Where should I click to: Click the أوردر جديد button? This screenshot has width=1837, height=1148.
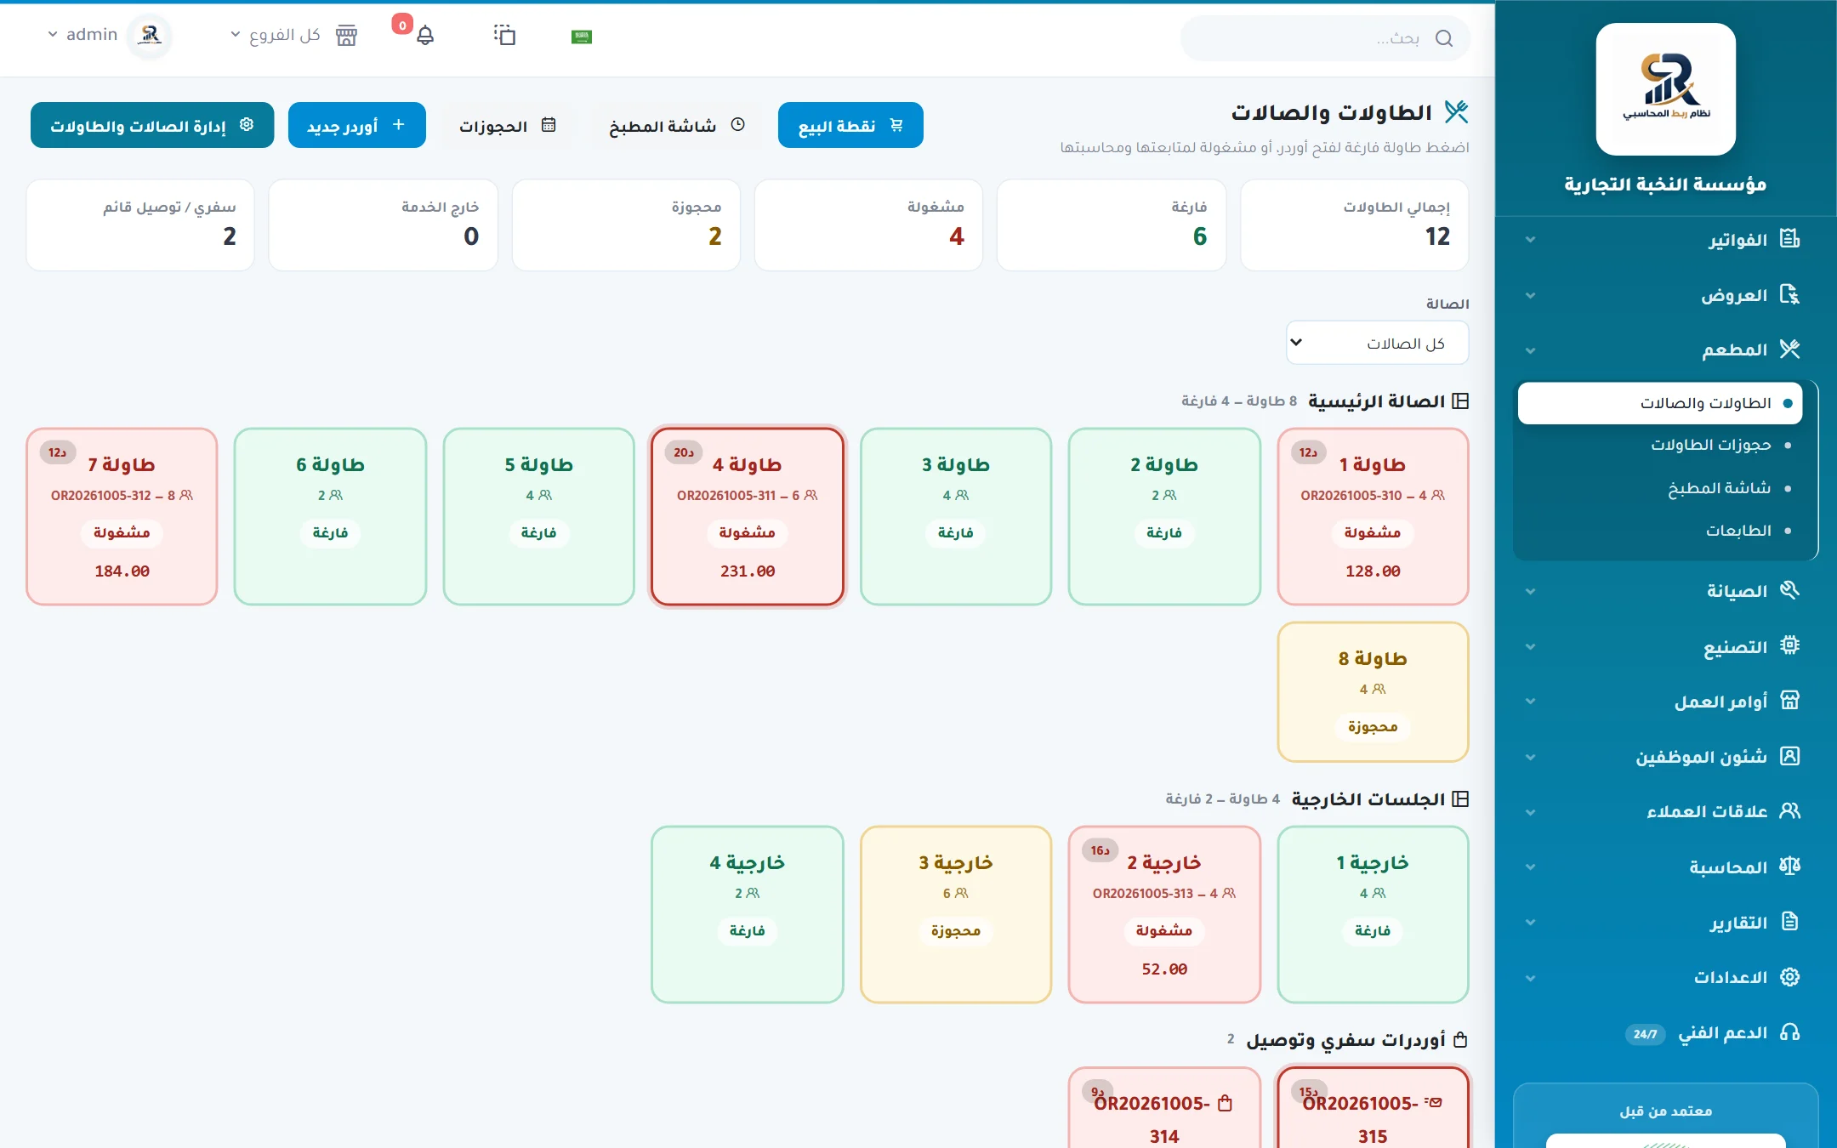[x=357, y=125]
